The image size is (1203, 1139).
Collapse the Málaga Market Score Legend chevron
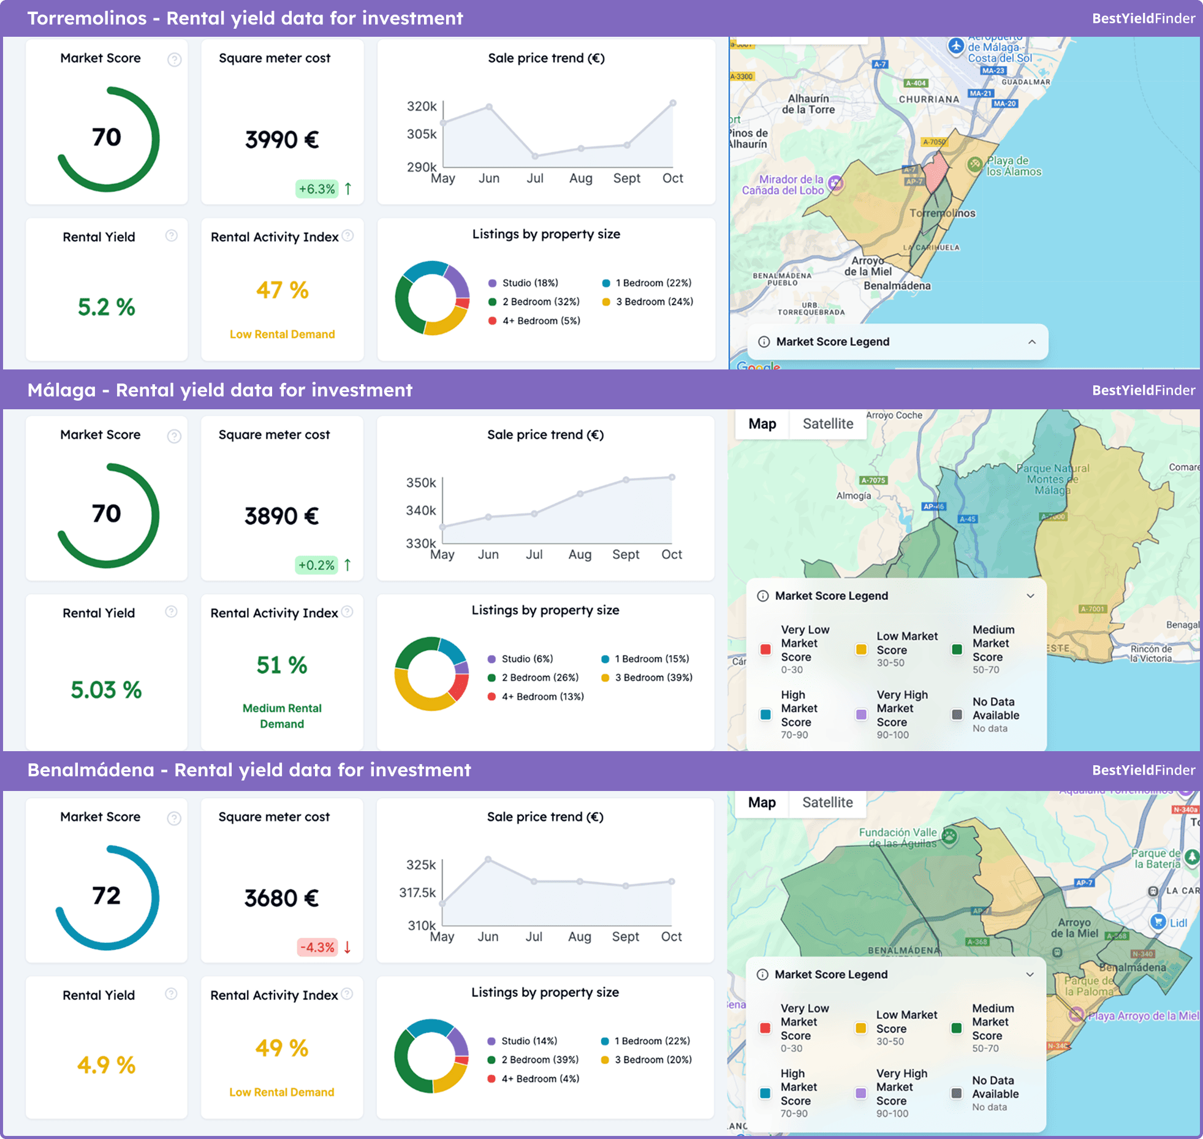click(1031, 596)
